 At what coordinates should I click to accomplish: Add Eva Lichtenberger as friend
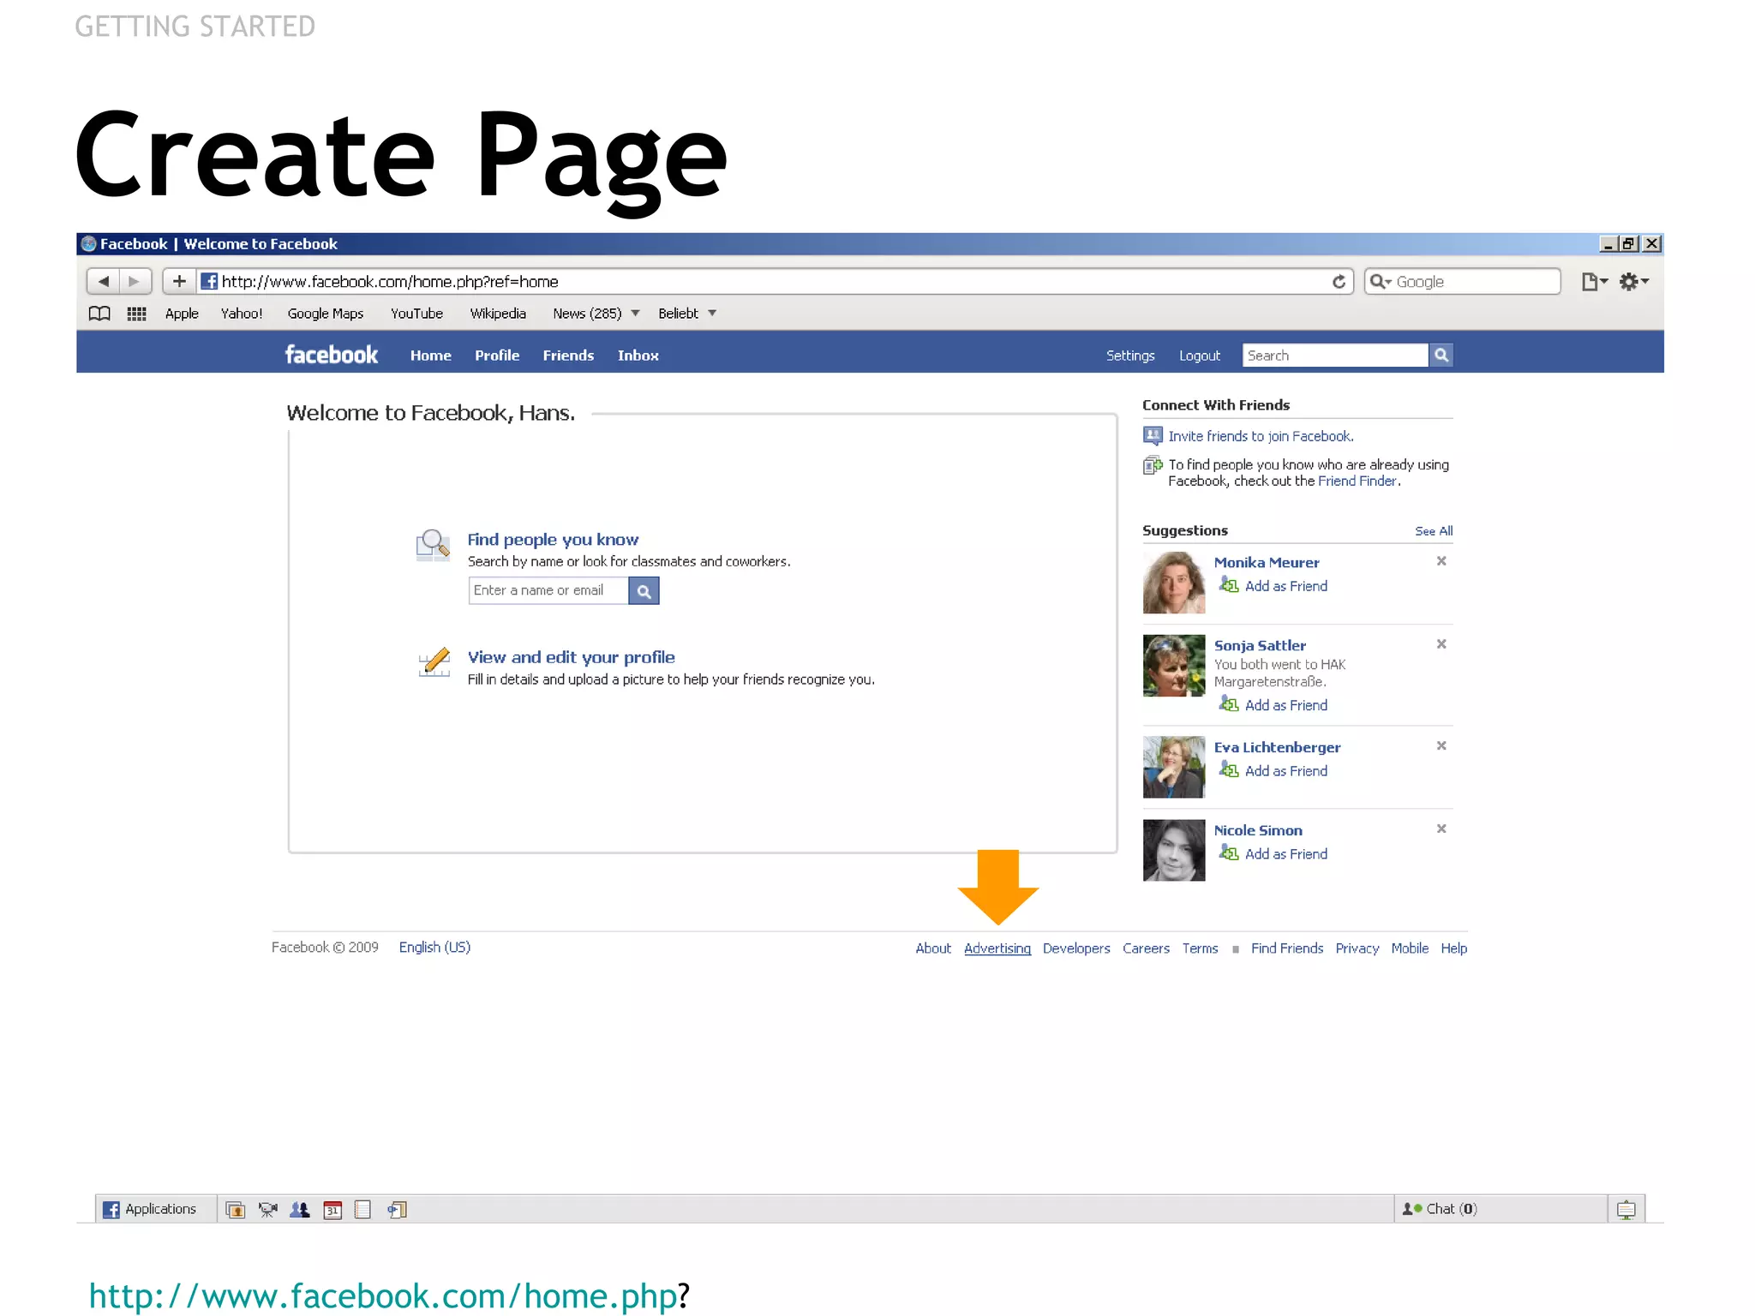[1286, 771]
